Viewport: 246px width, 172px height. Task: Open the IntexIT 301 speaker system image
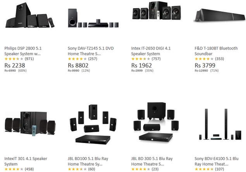[30, 124]
